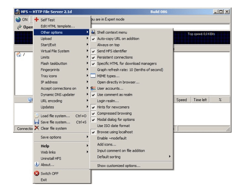Viewport: 239px width, 193px height.
Task: Choose Exit from the menu
Action: (61, 180)
